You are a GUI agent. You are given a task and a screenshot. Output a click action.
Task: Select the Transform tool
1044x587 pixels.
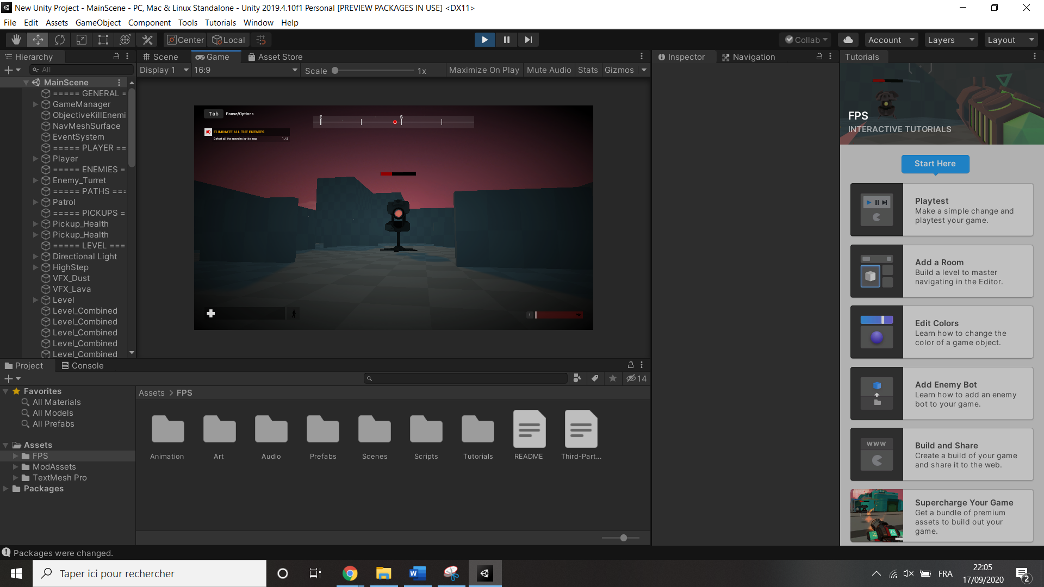coord(125,40)
